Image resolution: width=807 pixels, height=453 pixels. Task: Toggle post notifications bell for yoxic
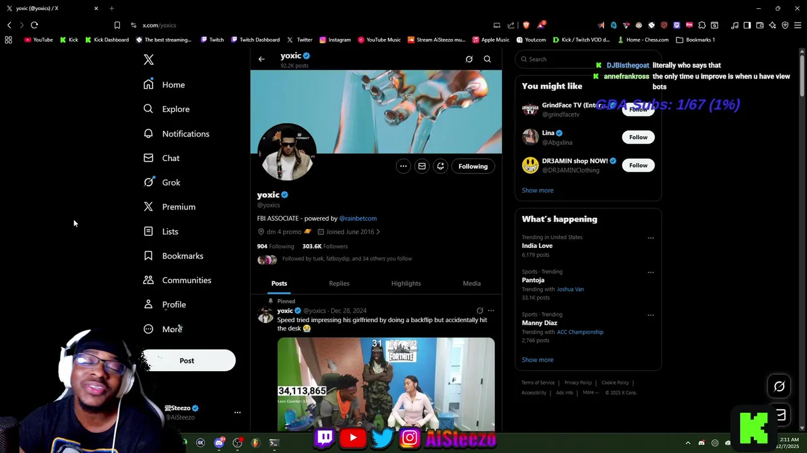[441, 166]
